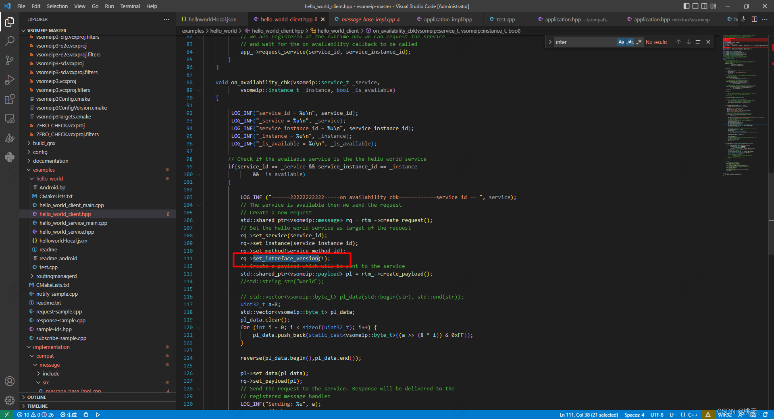Open the CMake view icon

(x=10, y=138)
